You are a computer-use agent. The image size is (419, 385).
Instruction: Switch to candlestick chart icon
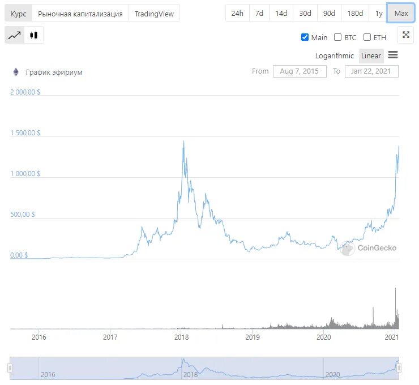pyautogui.click(x=33, y=35)
